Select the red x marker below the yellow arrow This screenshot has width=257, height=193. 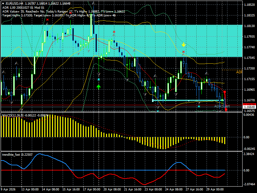pos(183,52)
